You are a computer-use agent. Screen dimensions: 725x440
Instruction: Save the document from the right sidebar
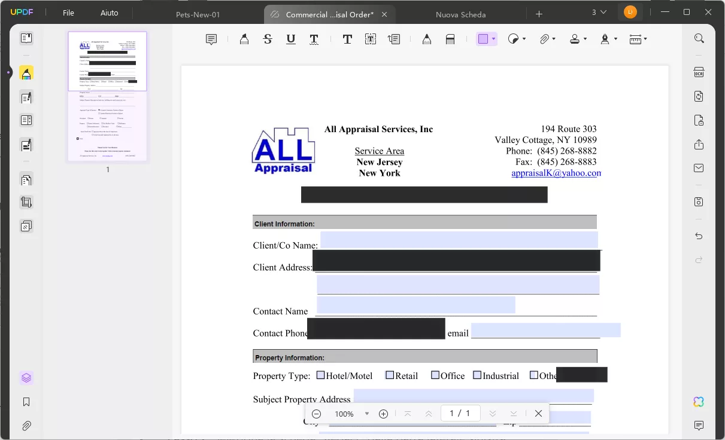tap(699, 202)
